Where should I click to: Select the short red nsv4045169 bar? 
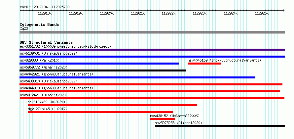pyautogui.click(x=204, y=64)
